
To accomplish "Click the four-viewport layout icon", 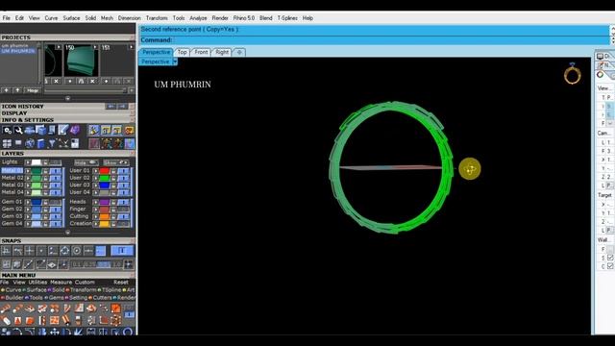I will [7, 143].
